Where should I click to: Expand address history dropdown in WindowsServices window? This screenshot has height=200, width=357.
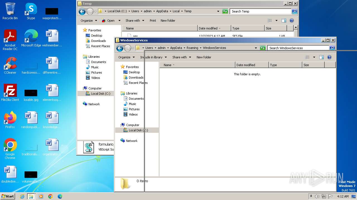(256, 48)
